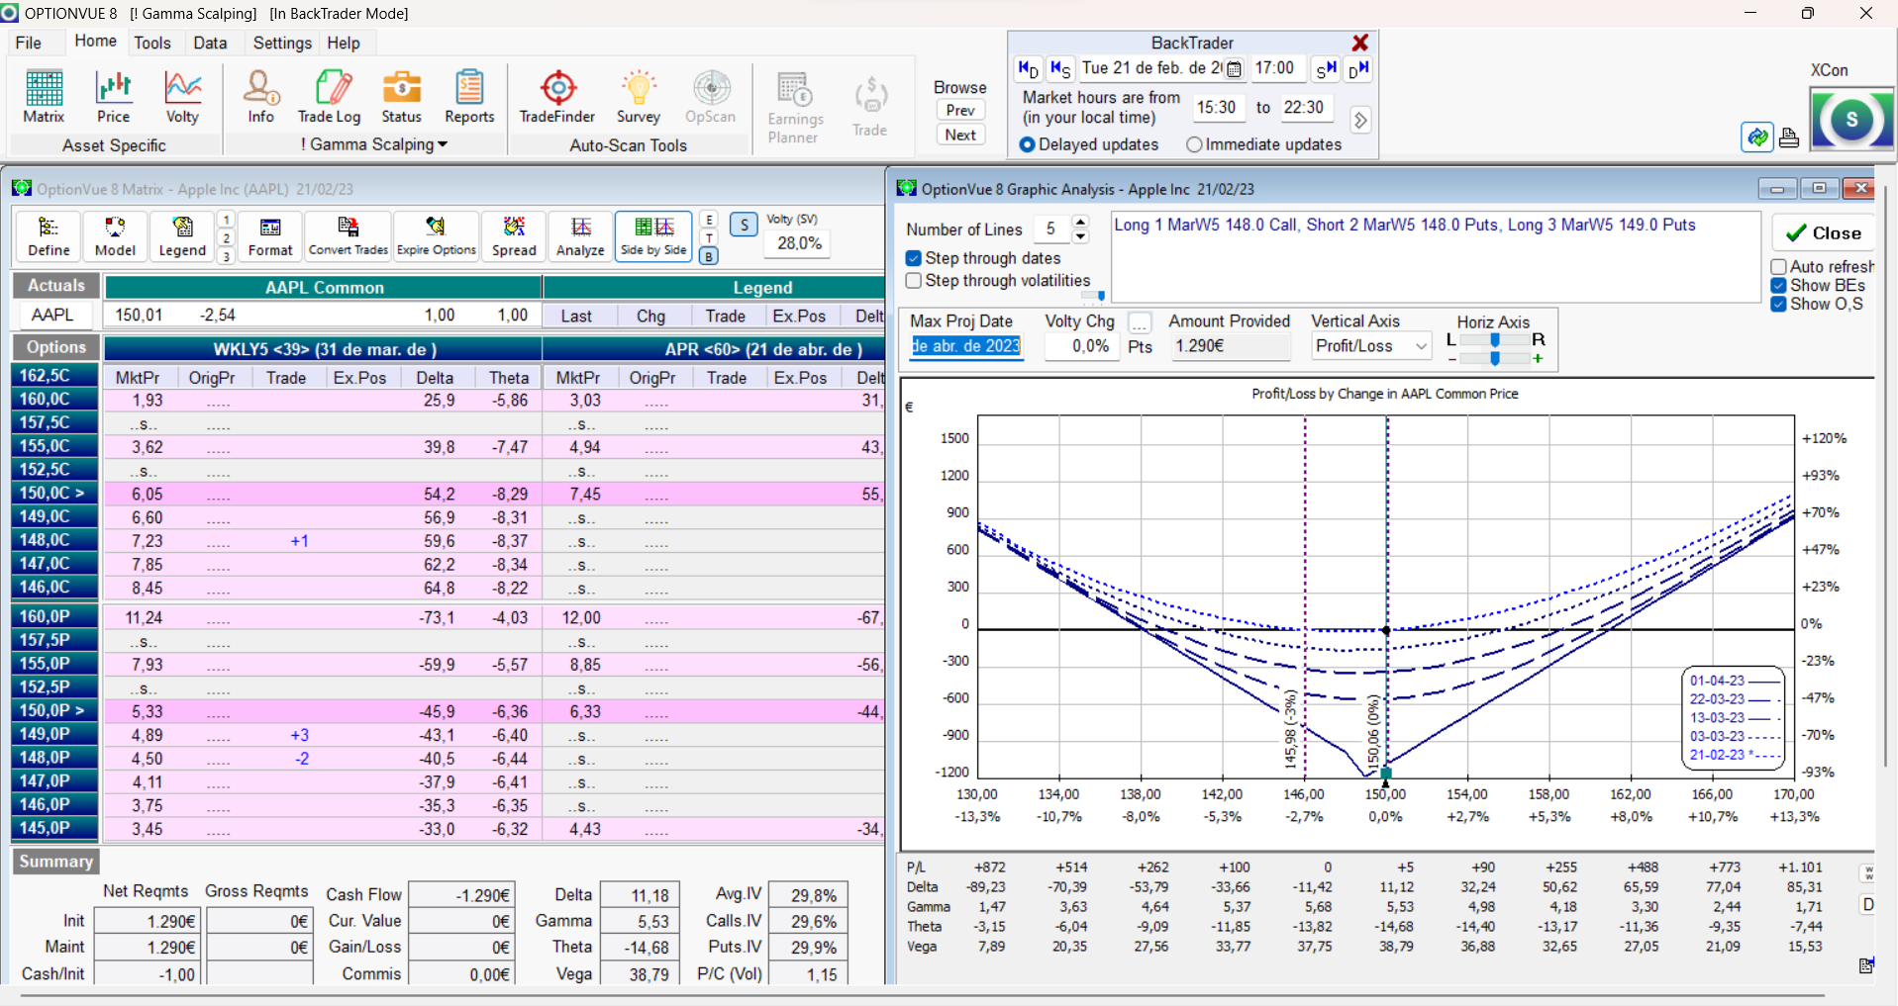Increase the Number of Lines value
The width and height of the screenshot is (1898, 1006).
pos(1080,223)
